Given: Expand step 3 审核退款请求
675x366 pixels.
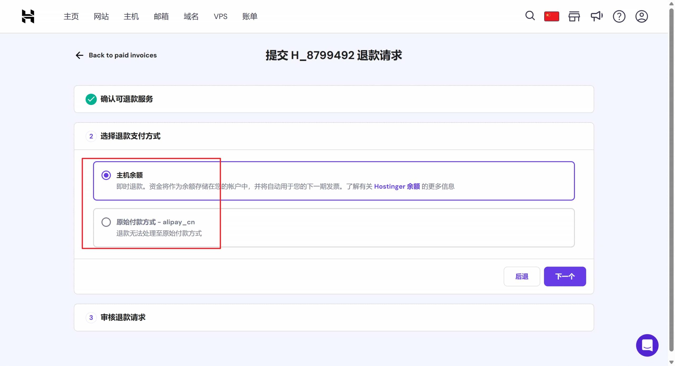Looking at the screenshot, I should pos(123,317).
